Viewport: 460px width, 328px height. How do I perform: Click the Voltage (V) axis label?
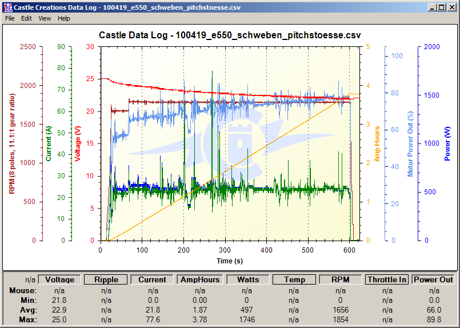(x=78, y=144)
